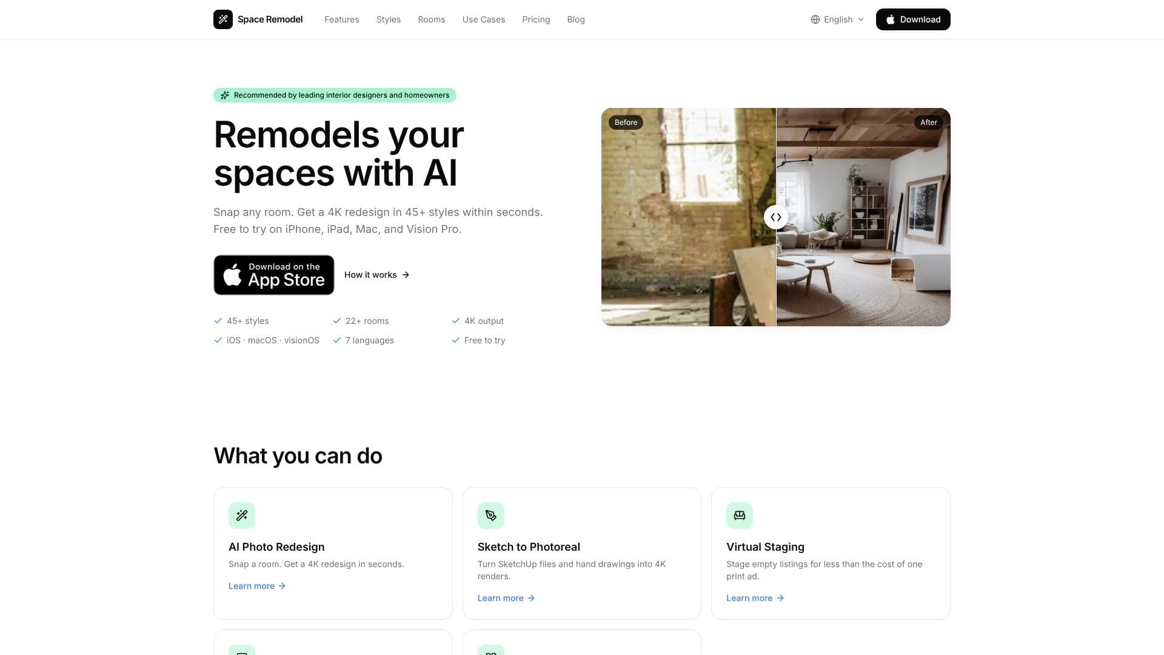Click the AI Photo Redesign card title

[276, 547]
